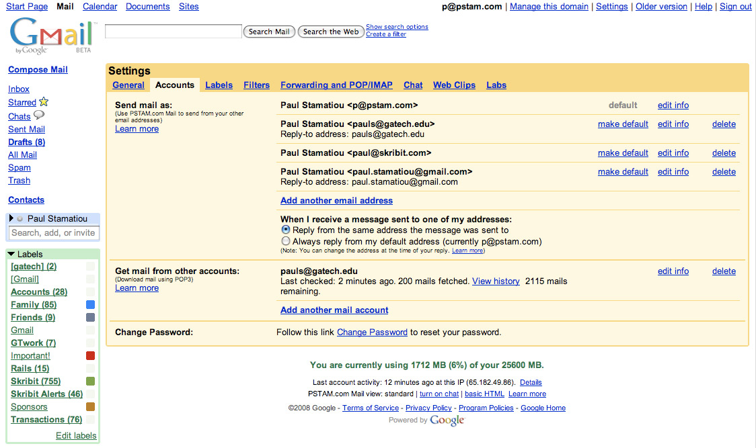Click Compose Mail
The height and width of the screenshot is (448, 756).
38,69
